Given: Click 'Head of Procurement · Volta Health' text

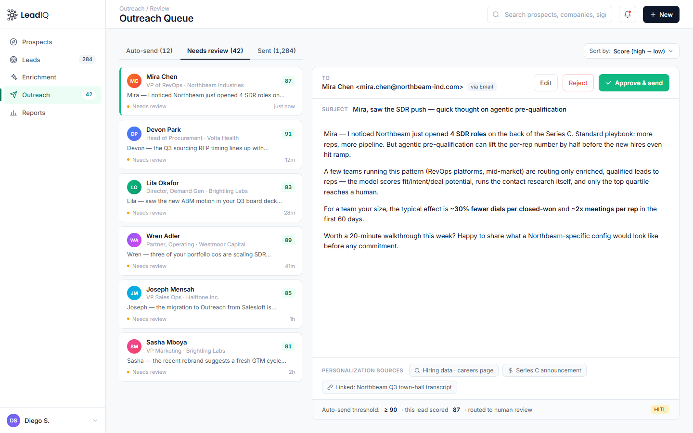Looking at the screenshot, I should (192, 138).
